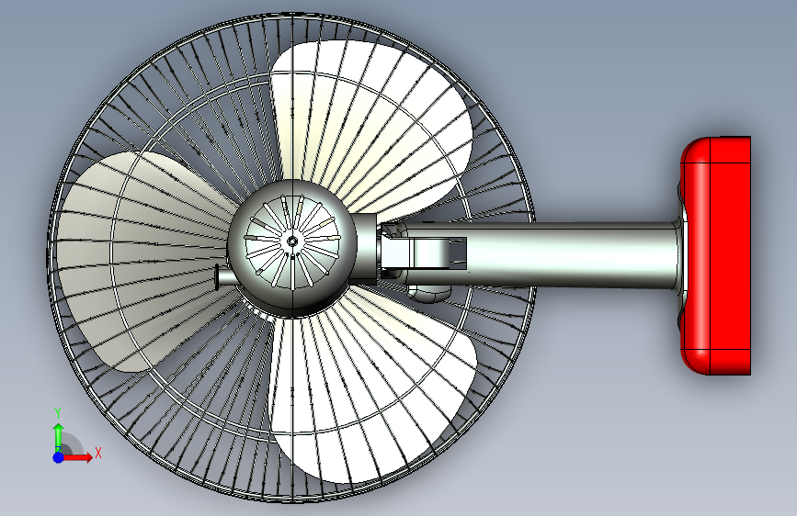Select the red wall-mount base of the fan

(716, 255)
